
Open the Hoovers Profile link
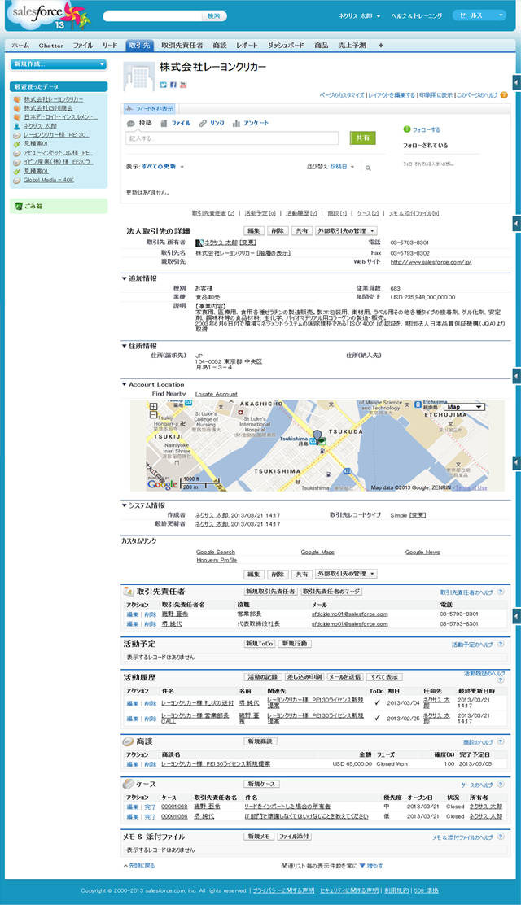tap(217, 561)
